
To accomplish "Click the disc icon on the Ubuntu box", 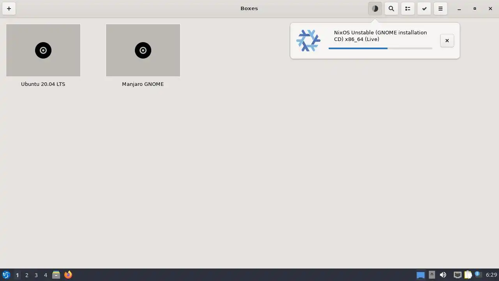I will 43,50.
